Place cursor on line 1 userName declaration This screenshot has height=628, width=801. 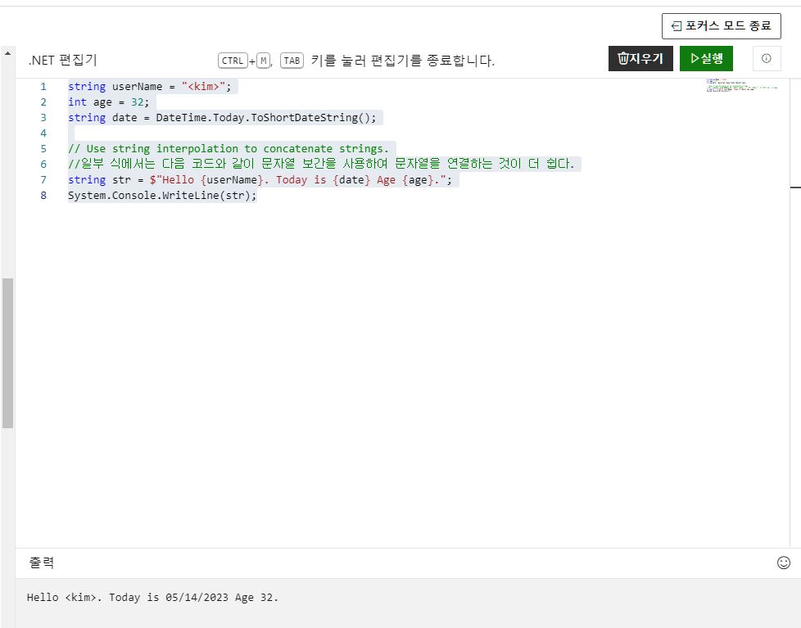tap(150, 87)
